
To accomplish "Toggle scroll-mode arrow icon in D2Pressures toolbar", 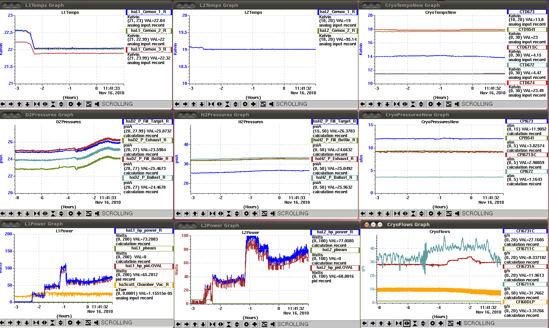I will pos(97,214).
